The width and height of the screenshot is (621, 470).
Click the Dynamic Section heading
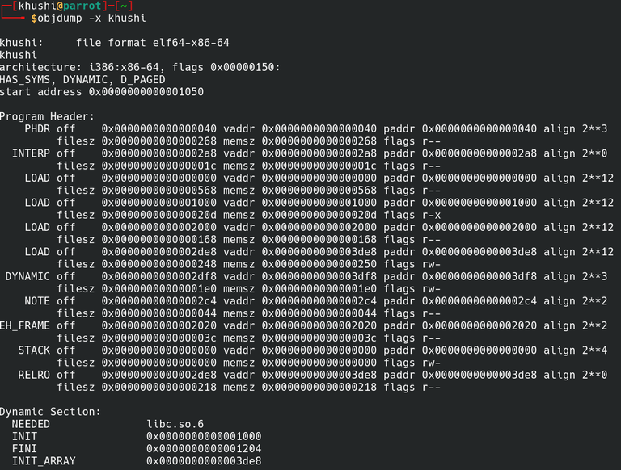click(x=50, y=412)
